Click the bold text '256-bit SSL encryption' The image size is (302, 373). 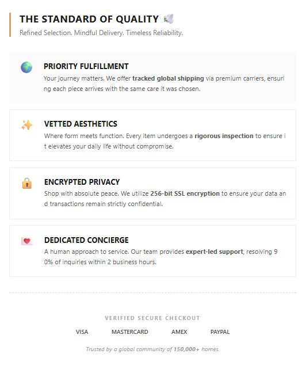(x=185, y=193)
